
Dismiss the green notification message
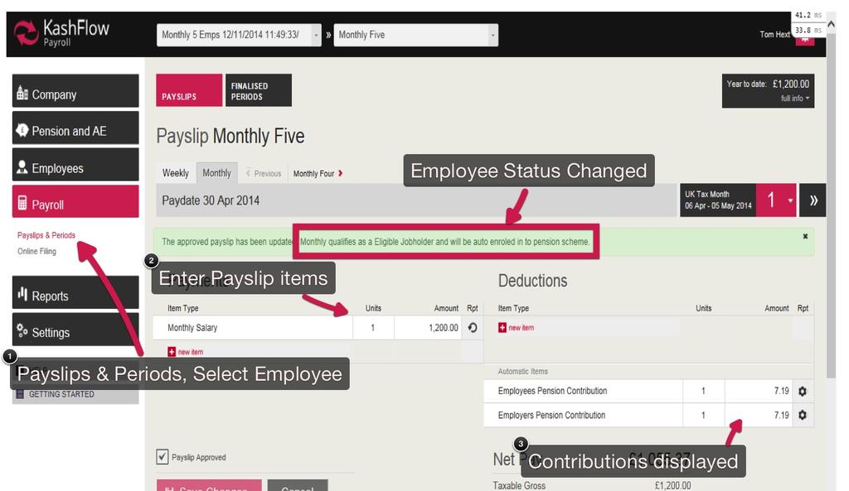click(805, 236)
